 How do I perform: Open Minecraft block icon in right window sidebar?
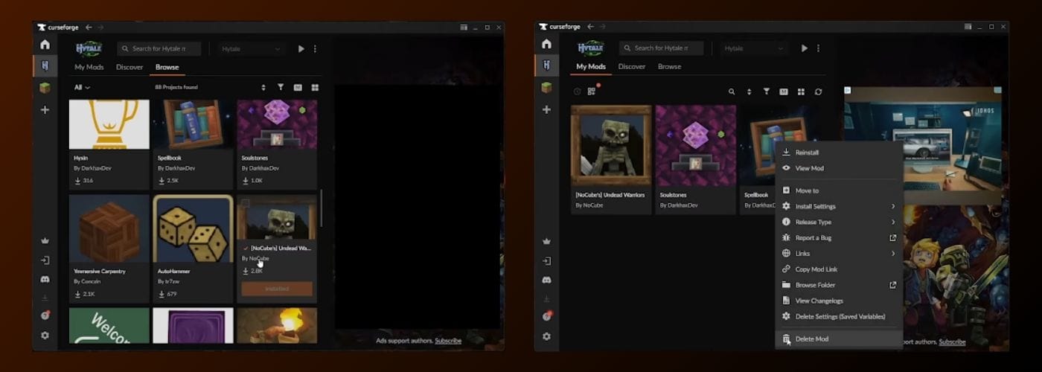coord(546,88)
